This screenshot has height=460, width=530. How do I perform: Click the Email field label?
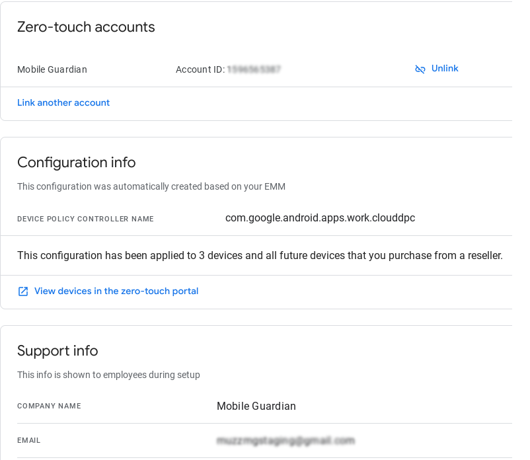tap(29, 440)
